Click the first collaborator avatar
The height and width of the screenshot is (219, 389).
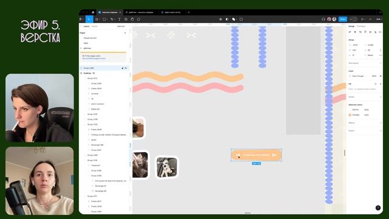click(x=329, y=19)
